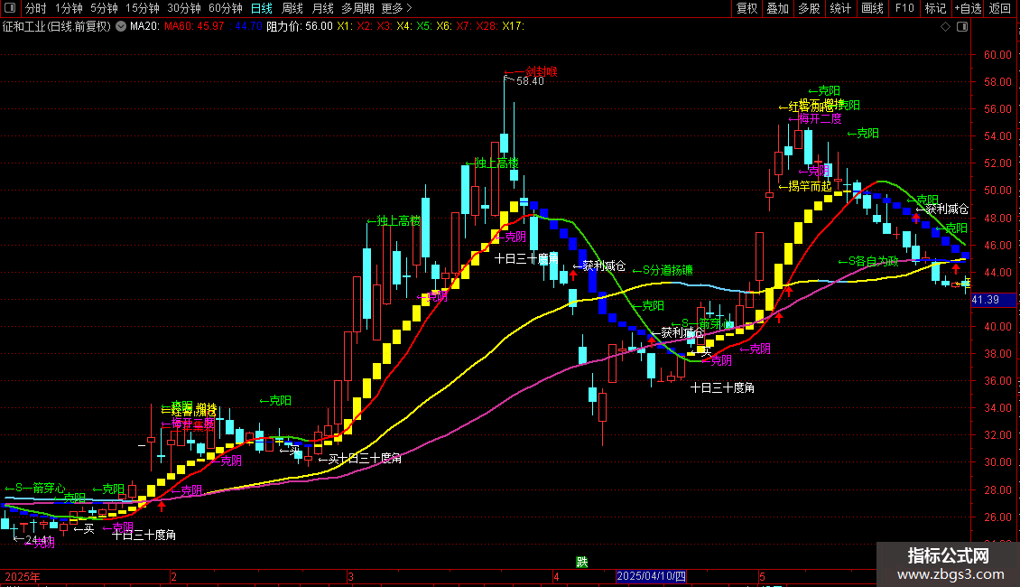Click the 返回 back button
This screenshot has height=587, width=1020.
tap(1000, 8)
